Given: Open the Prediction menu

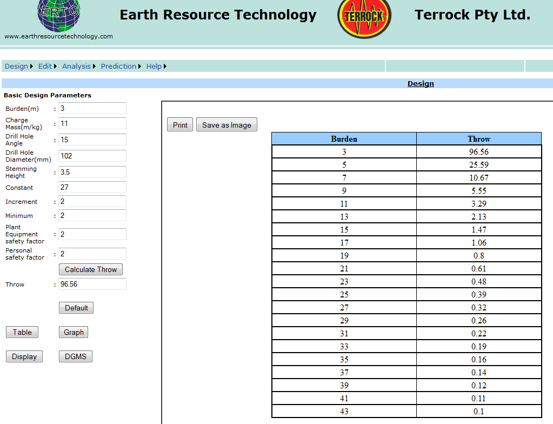Looking at the screenshot, I should [x=118, y=67].
